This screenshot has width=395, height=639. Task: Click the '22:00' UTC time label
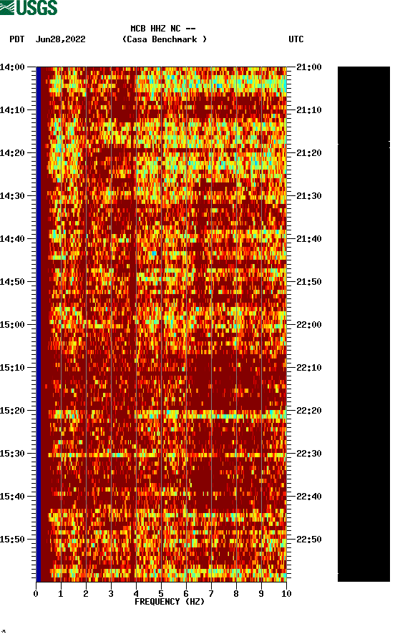click(309, 325)
